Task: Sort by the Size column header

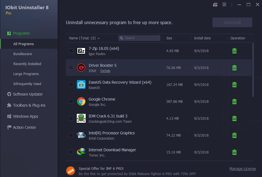Action: click(169, 38)
